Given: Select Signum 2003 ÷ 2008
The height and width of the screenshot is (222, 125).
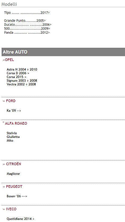Looking at the screenshot, I should click(22, 81).
